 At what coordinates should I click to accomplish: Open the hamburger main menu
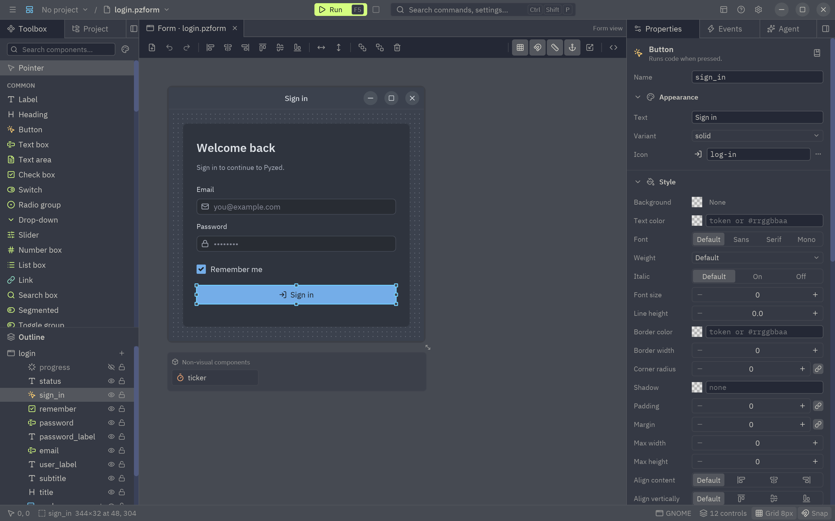tap(13, 10)
